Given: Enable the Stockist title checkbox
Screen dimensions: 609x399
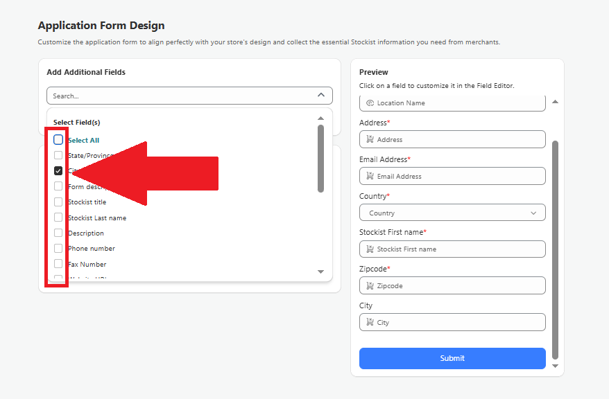Looking at the screenshot, I should [x=58, y=202].
